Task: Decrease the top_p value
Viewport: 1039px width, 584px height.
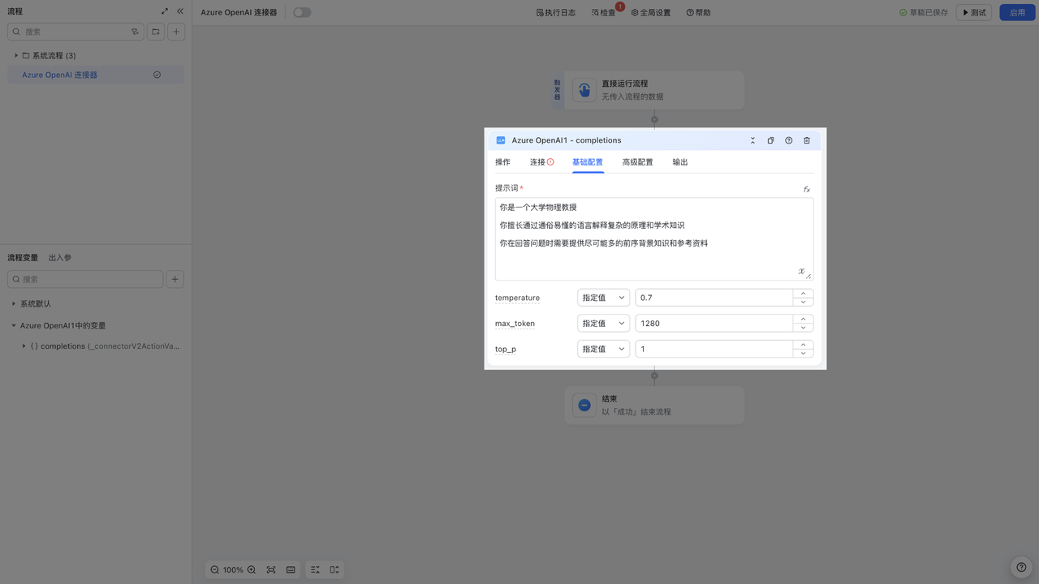Action: (x=803, y=353)
